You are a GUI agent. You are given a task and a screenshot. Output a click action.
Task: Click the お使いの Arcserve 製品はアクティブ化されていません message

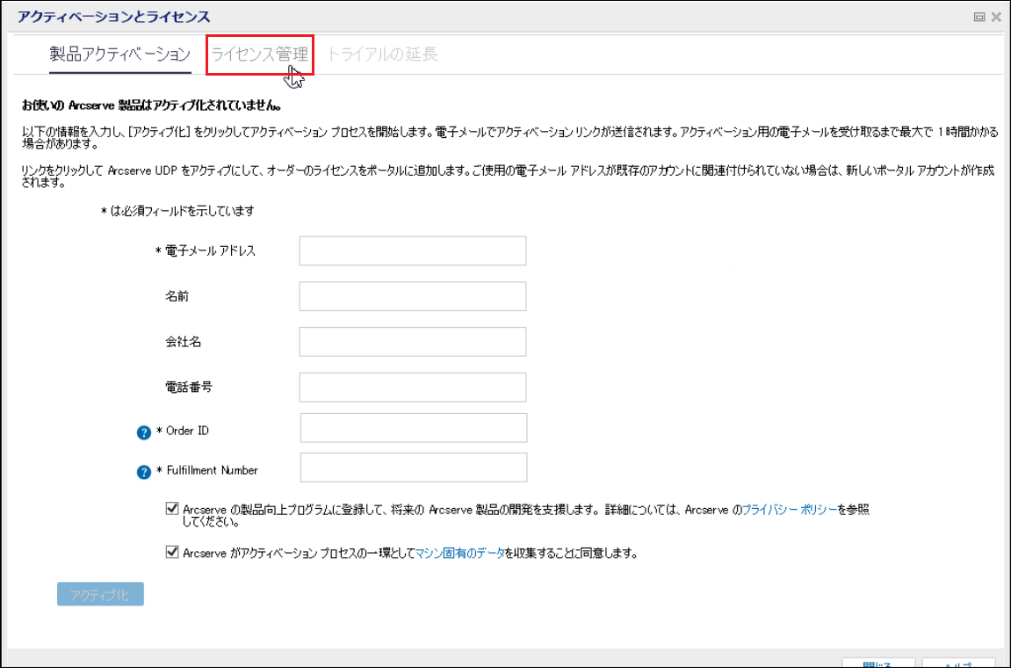(x=152, y=105)
